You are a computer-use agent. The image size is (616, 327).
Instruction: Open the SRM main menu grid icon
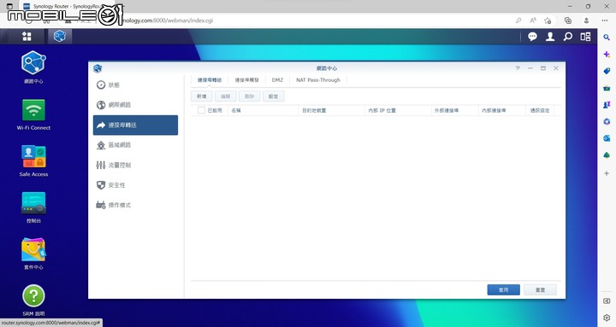tap(27, 37)
